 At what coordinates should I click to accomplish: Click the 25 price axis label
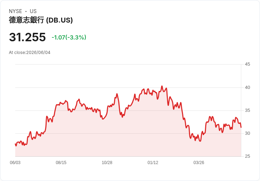pos(247,156)
